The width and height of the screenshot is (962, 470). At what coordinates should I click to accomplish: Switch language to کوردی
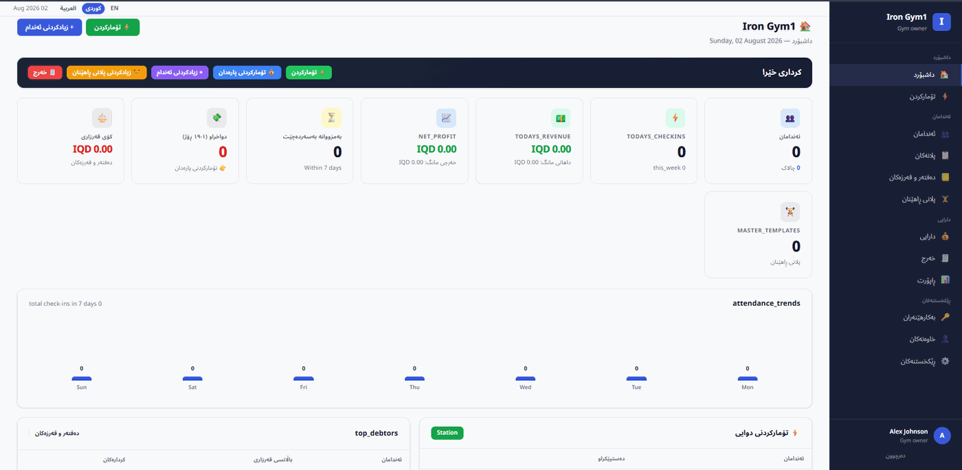[93, 8]
